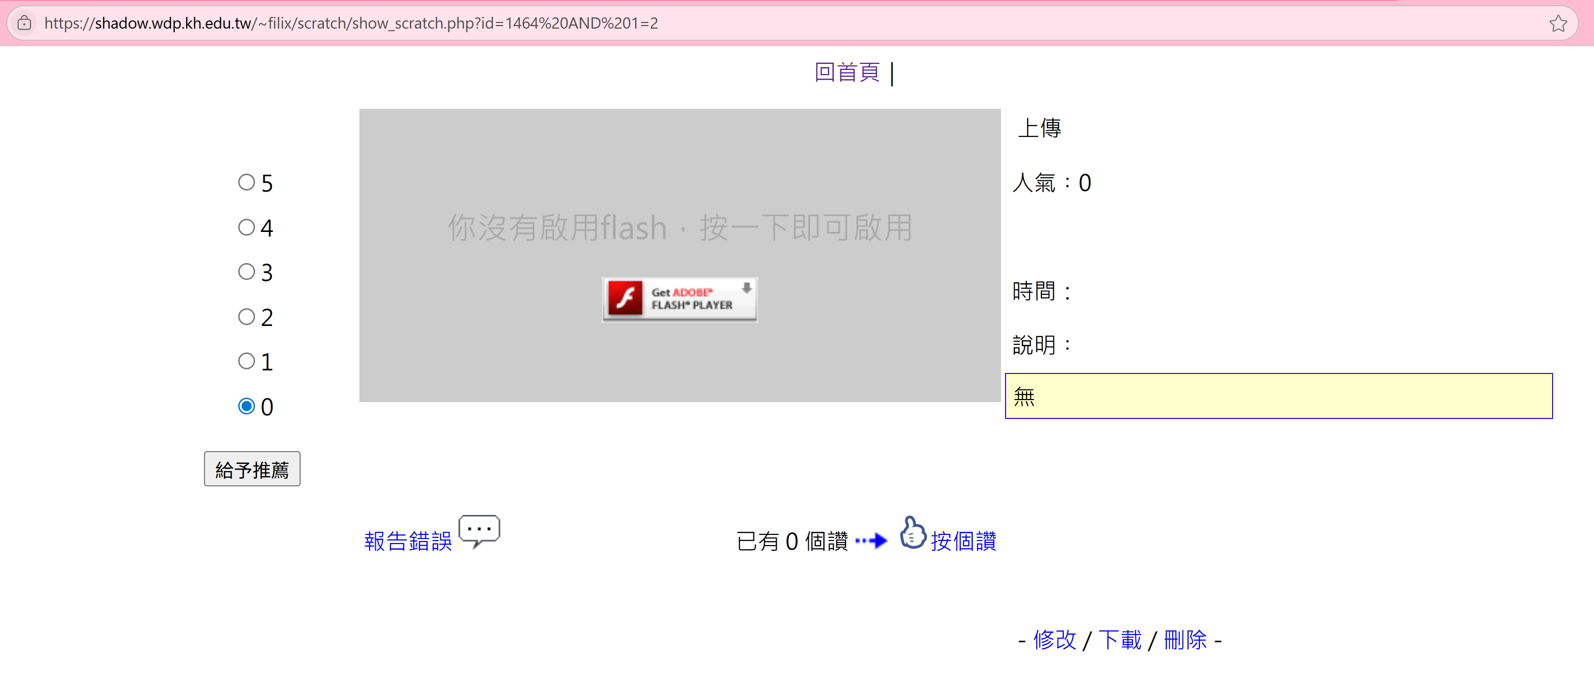This screenshot has height=680, width=1594.
Task: Click the 人氣：0 popularity text
Action: click(1051, 183)
